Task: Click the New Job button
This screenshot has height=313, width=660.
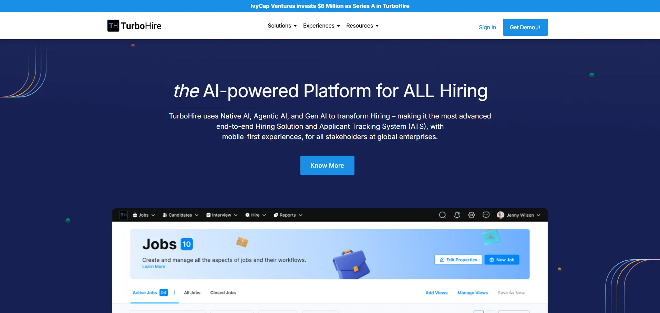Action: pos(502,260)
